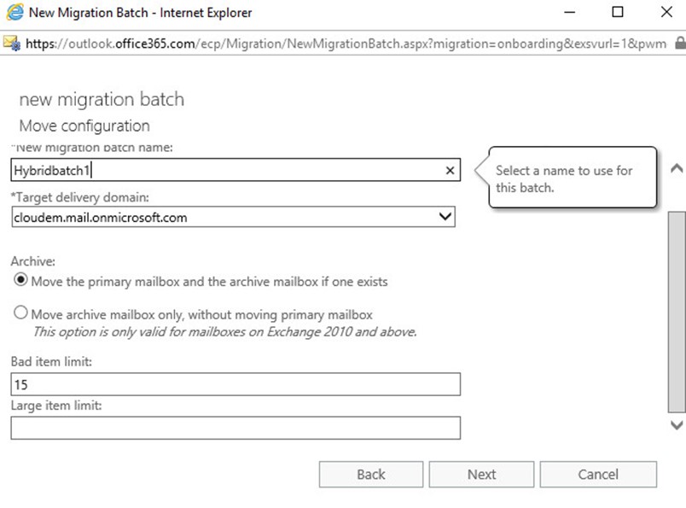The height and width of the screenshot is (508, 686).
Task: Click the 'Archive:' label
Action: coord(33,261)
